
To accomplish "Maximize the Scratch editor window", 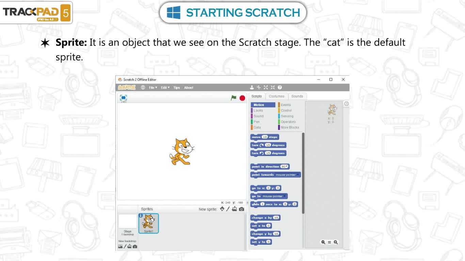I will (x=331, y=80).
